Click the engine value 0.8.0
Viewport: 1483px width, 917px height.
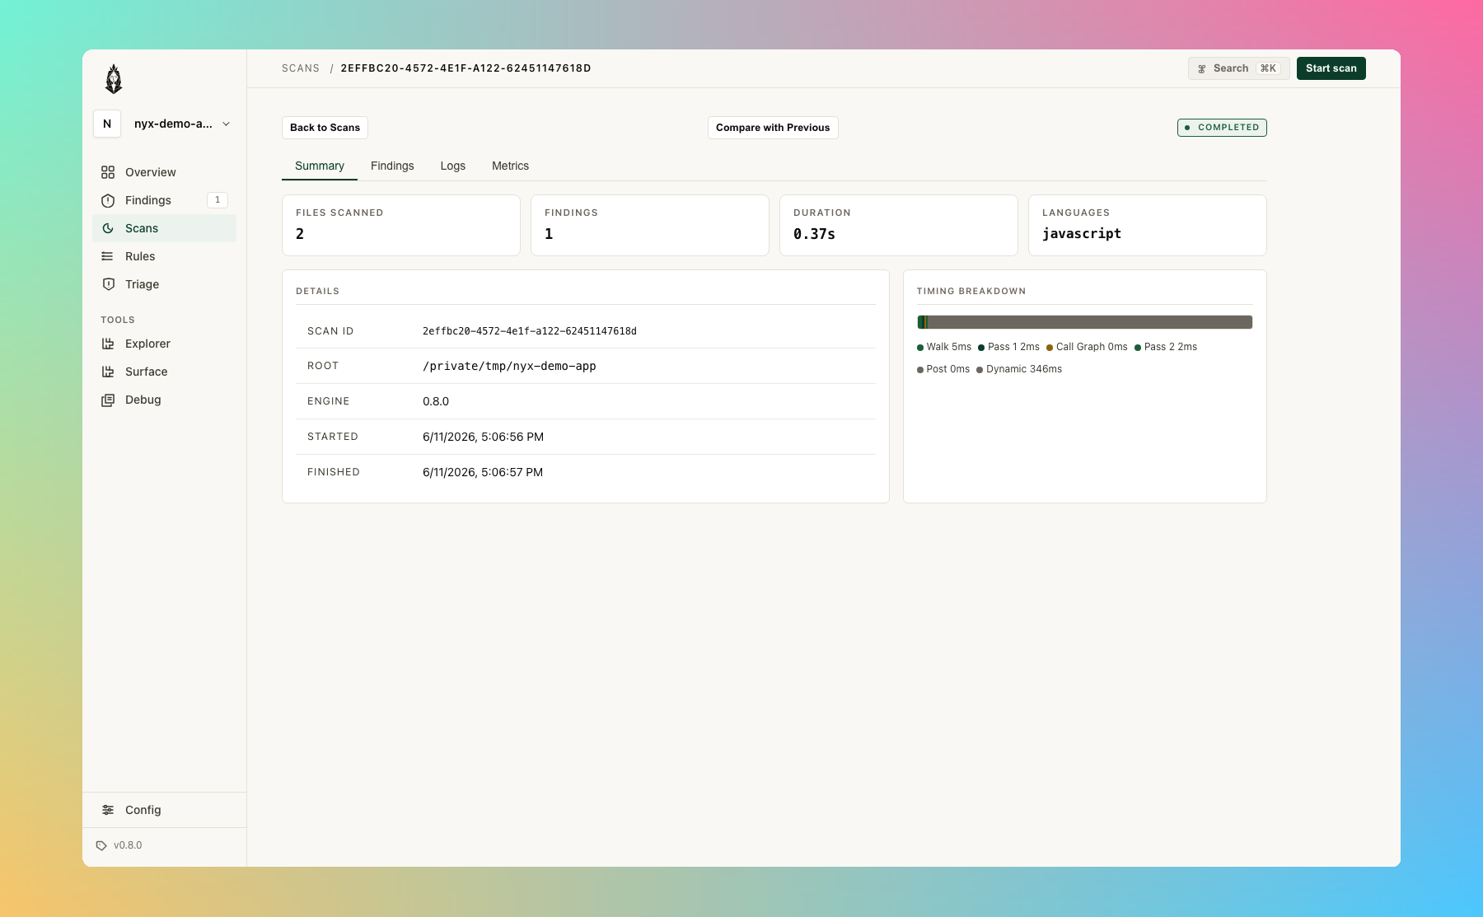(436, 401)
